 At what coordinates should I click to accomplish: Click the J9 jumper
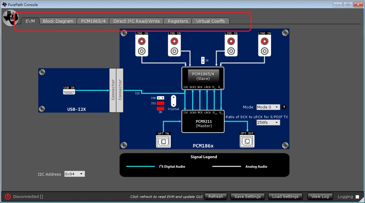point(203,60)
